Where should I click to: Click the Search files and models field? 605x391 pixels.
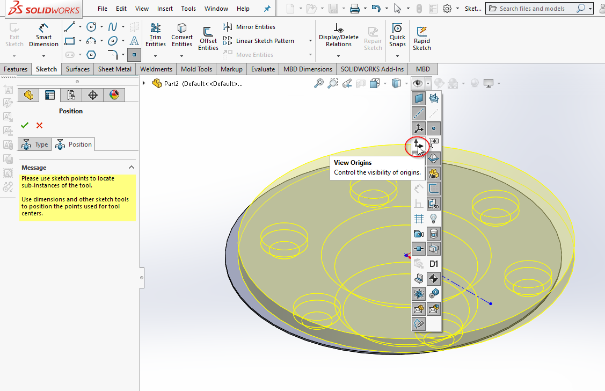coord(531,9)
